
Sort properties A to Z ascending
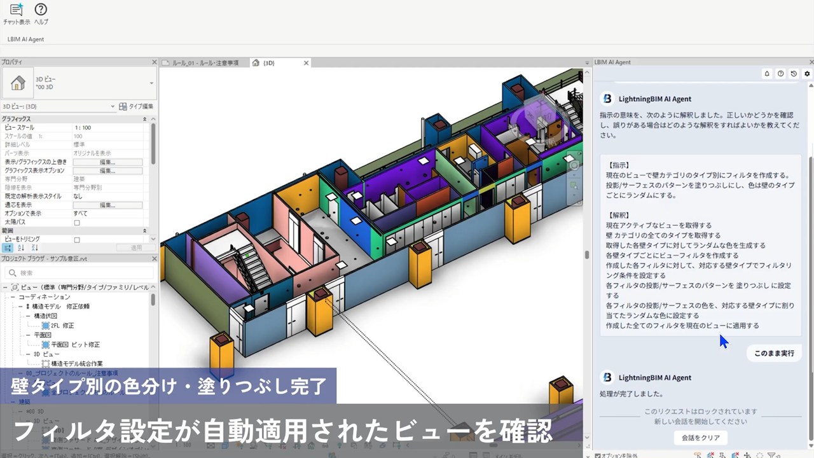(x=21, y=247)
